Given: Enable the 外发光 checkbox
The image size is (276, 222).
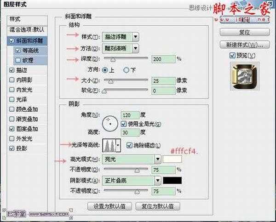Looking at the screenshot, I should 11,139.
